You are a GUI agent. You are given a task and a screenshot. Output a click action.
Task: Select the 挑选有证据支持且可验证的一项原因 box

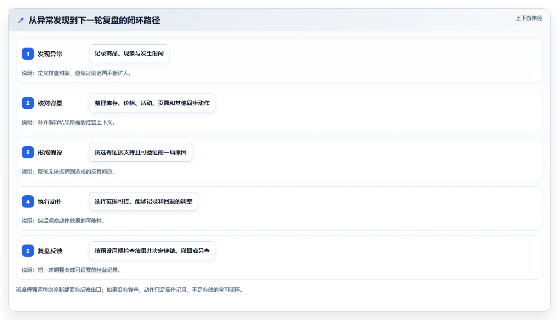click(141, 152)
